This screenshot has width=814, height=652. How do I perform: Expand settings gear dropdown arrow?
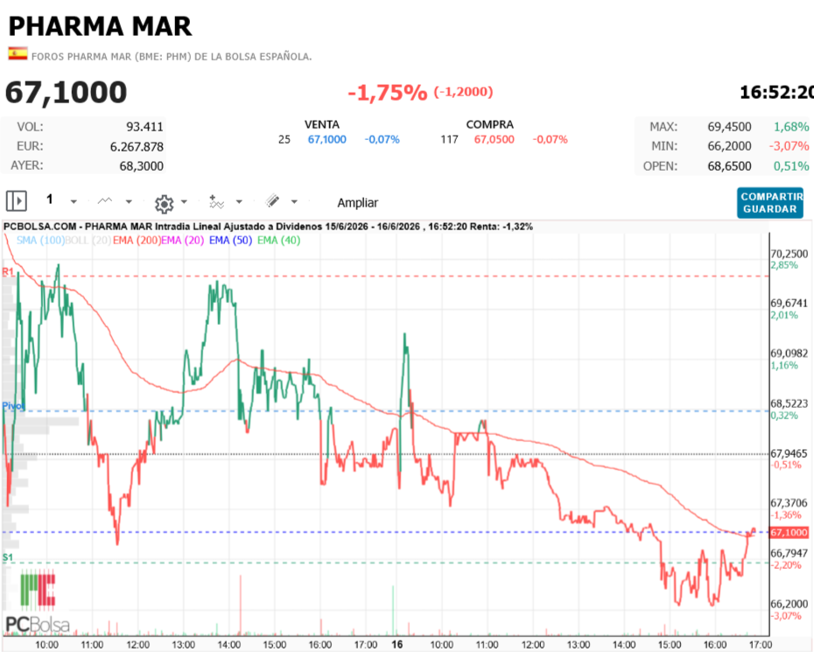pos(184,201)
